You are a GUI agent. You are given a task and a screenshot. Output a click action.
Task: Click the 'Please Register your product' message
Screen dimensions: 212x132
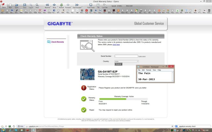(x=123, y=88)
